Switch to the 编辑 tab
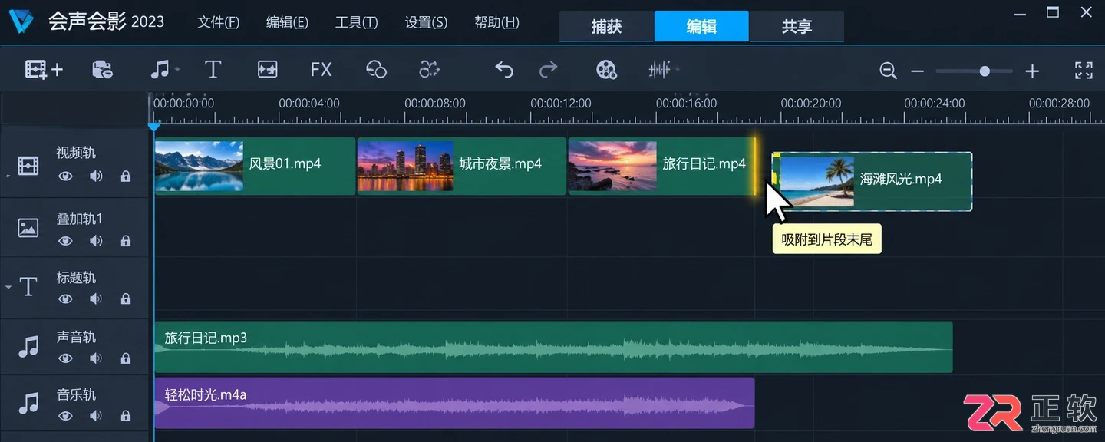 pyautogui.click(x=701, y=26)
